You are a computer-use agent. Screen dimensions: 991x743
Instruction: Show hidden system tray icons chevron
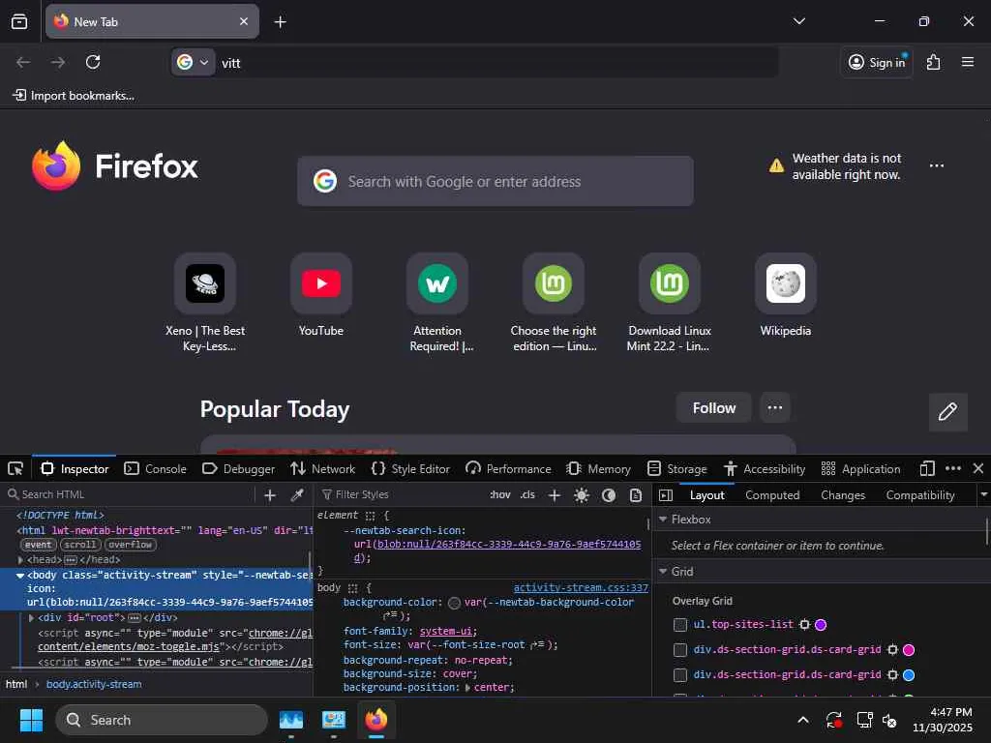[802, 720]
